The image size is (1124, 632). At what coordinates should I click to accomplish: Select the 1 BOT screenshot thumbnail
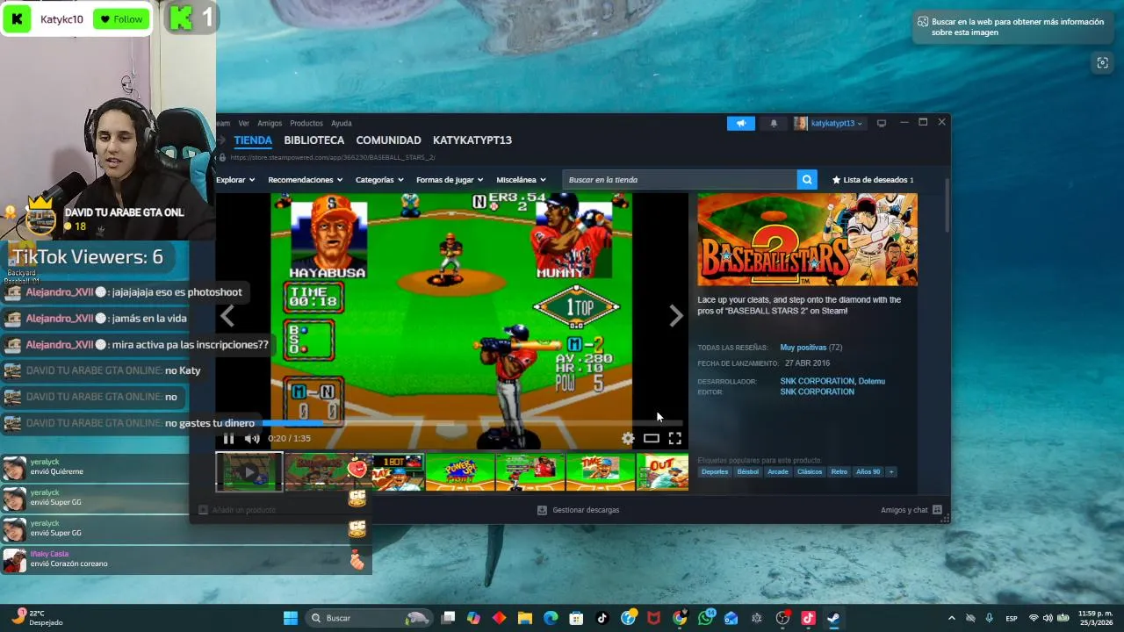pyautogui.click(x=399, y=472)
